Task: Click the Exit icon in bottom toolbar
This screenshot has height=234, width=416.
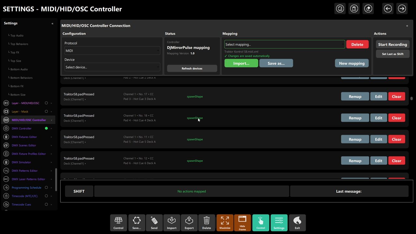Action: 297,223
